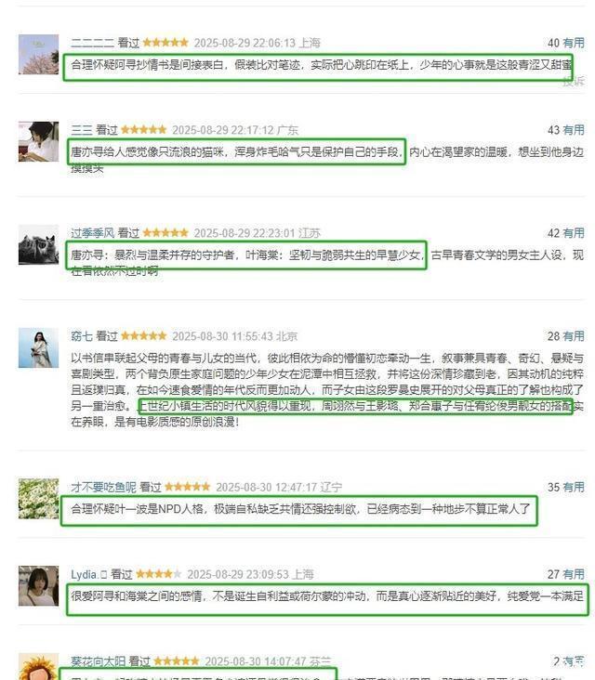This screenshot has width=595, height=680.
Task: Click the cat avatar of 过季季风
Action: pos(38,244)
